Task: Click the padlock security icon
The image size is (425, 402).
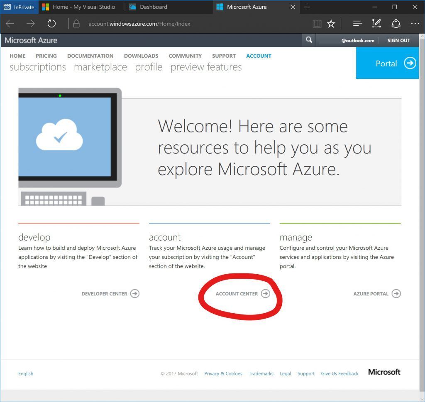Action: 76,24
